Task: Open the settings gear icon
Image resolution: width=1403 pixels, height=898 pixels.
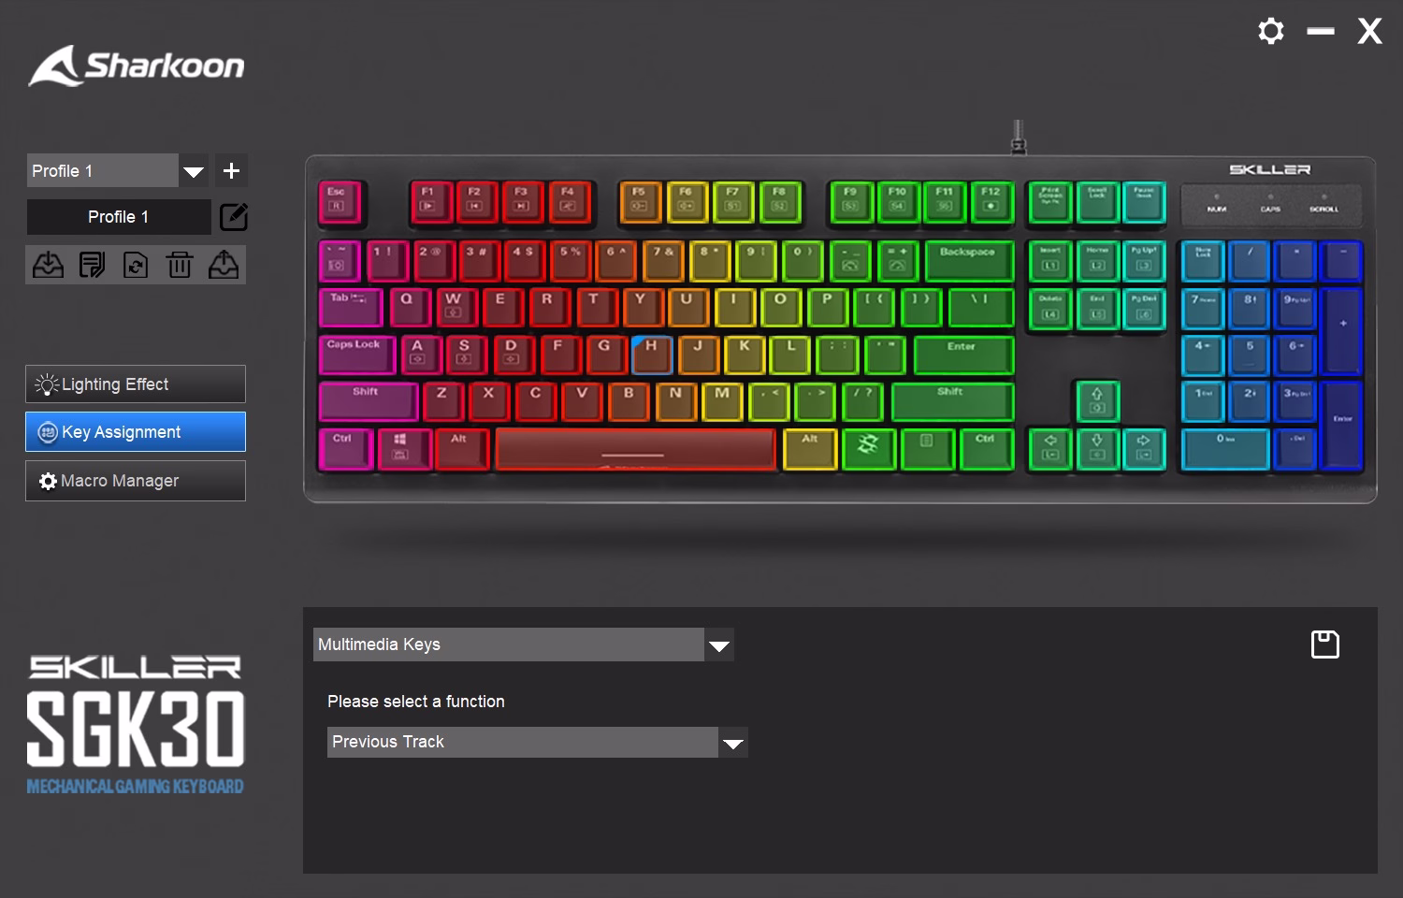Action: (x=1271, y=31)
